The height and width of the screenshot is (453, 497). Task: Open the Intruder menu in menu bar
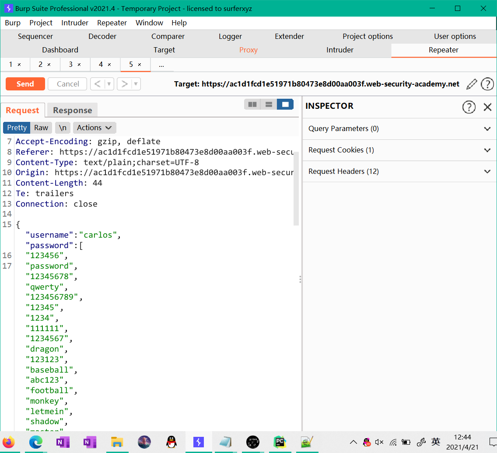pos(75,23)
